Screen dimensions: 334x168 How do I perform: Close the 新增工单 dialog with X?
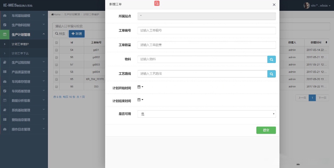tap(274, 5)
